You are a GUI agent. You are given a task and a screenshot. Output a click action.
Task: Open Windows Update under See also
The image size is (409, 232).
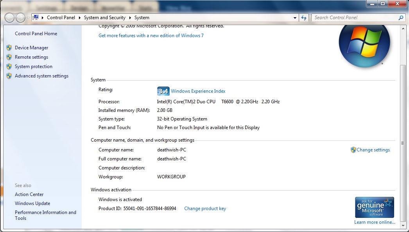32,203
